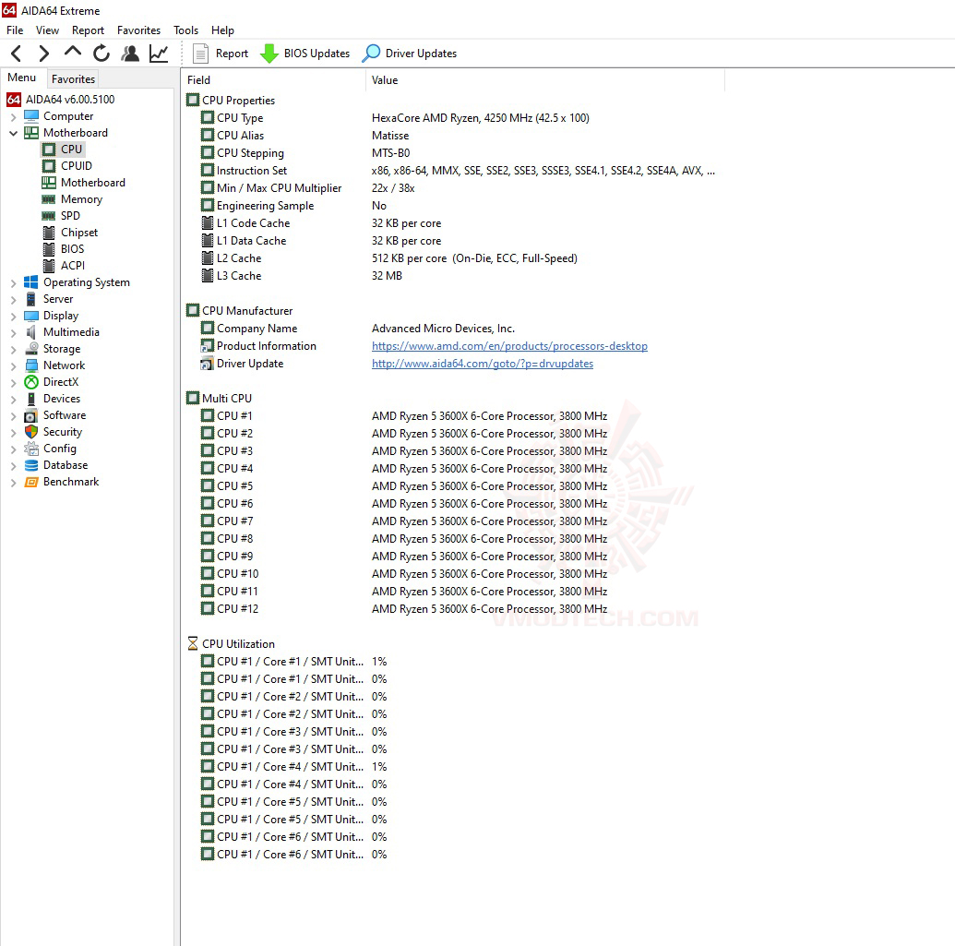The height and width of the screenshot is (946, 955).
Task: Click the green BIOS Updates arrow icon
Action: (x=269, y=54)
